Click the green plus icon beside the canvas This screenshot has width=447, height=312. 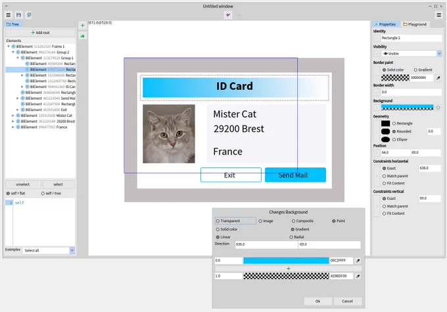83,26
